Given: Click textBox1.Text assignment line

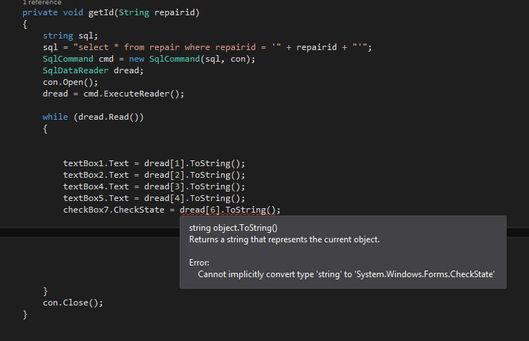Looking at the screenshot, I should coord(154,163).
